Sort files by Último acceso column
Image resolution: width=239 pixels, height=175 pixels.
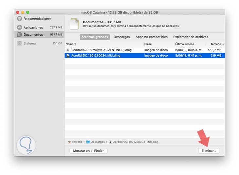(190, 44)
